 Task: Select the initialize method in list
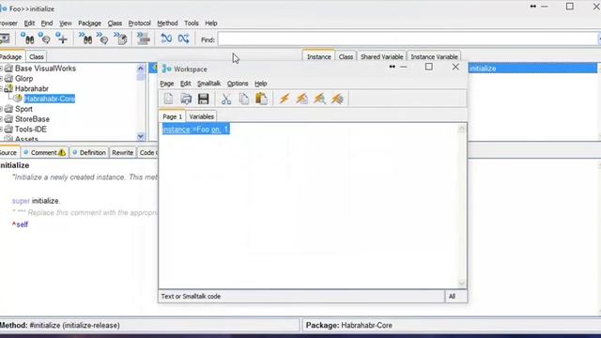[x=532, y=69]
